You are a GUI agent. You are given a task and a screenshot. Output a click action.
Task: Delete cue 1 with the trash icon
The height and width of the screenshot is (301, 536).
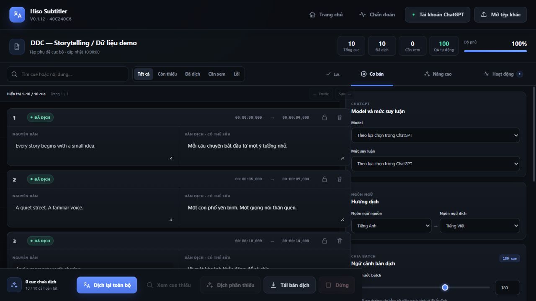click(340, 117)
